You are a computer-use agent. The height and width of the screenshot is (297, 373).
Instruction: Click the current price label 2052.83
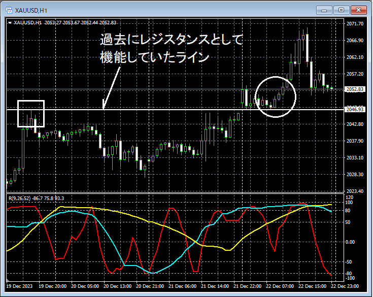[355, 89]
